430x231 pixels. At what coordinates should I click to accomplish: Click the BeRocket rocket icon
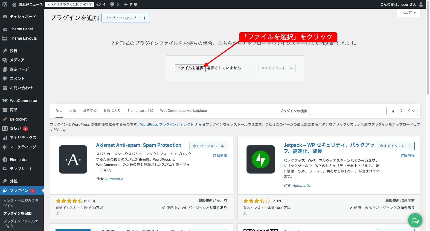point(5,119)
